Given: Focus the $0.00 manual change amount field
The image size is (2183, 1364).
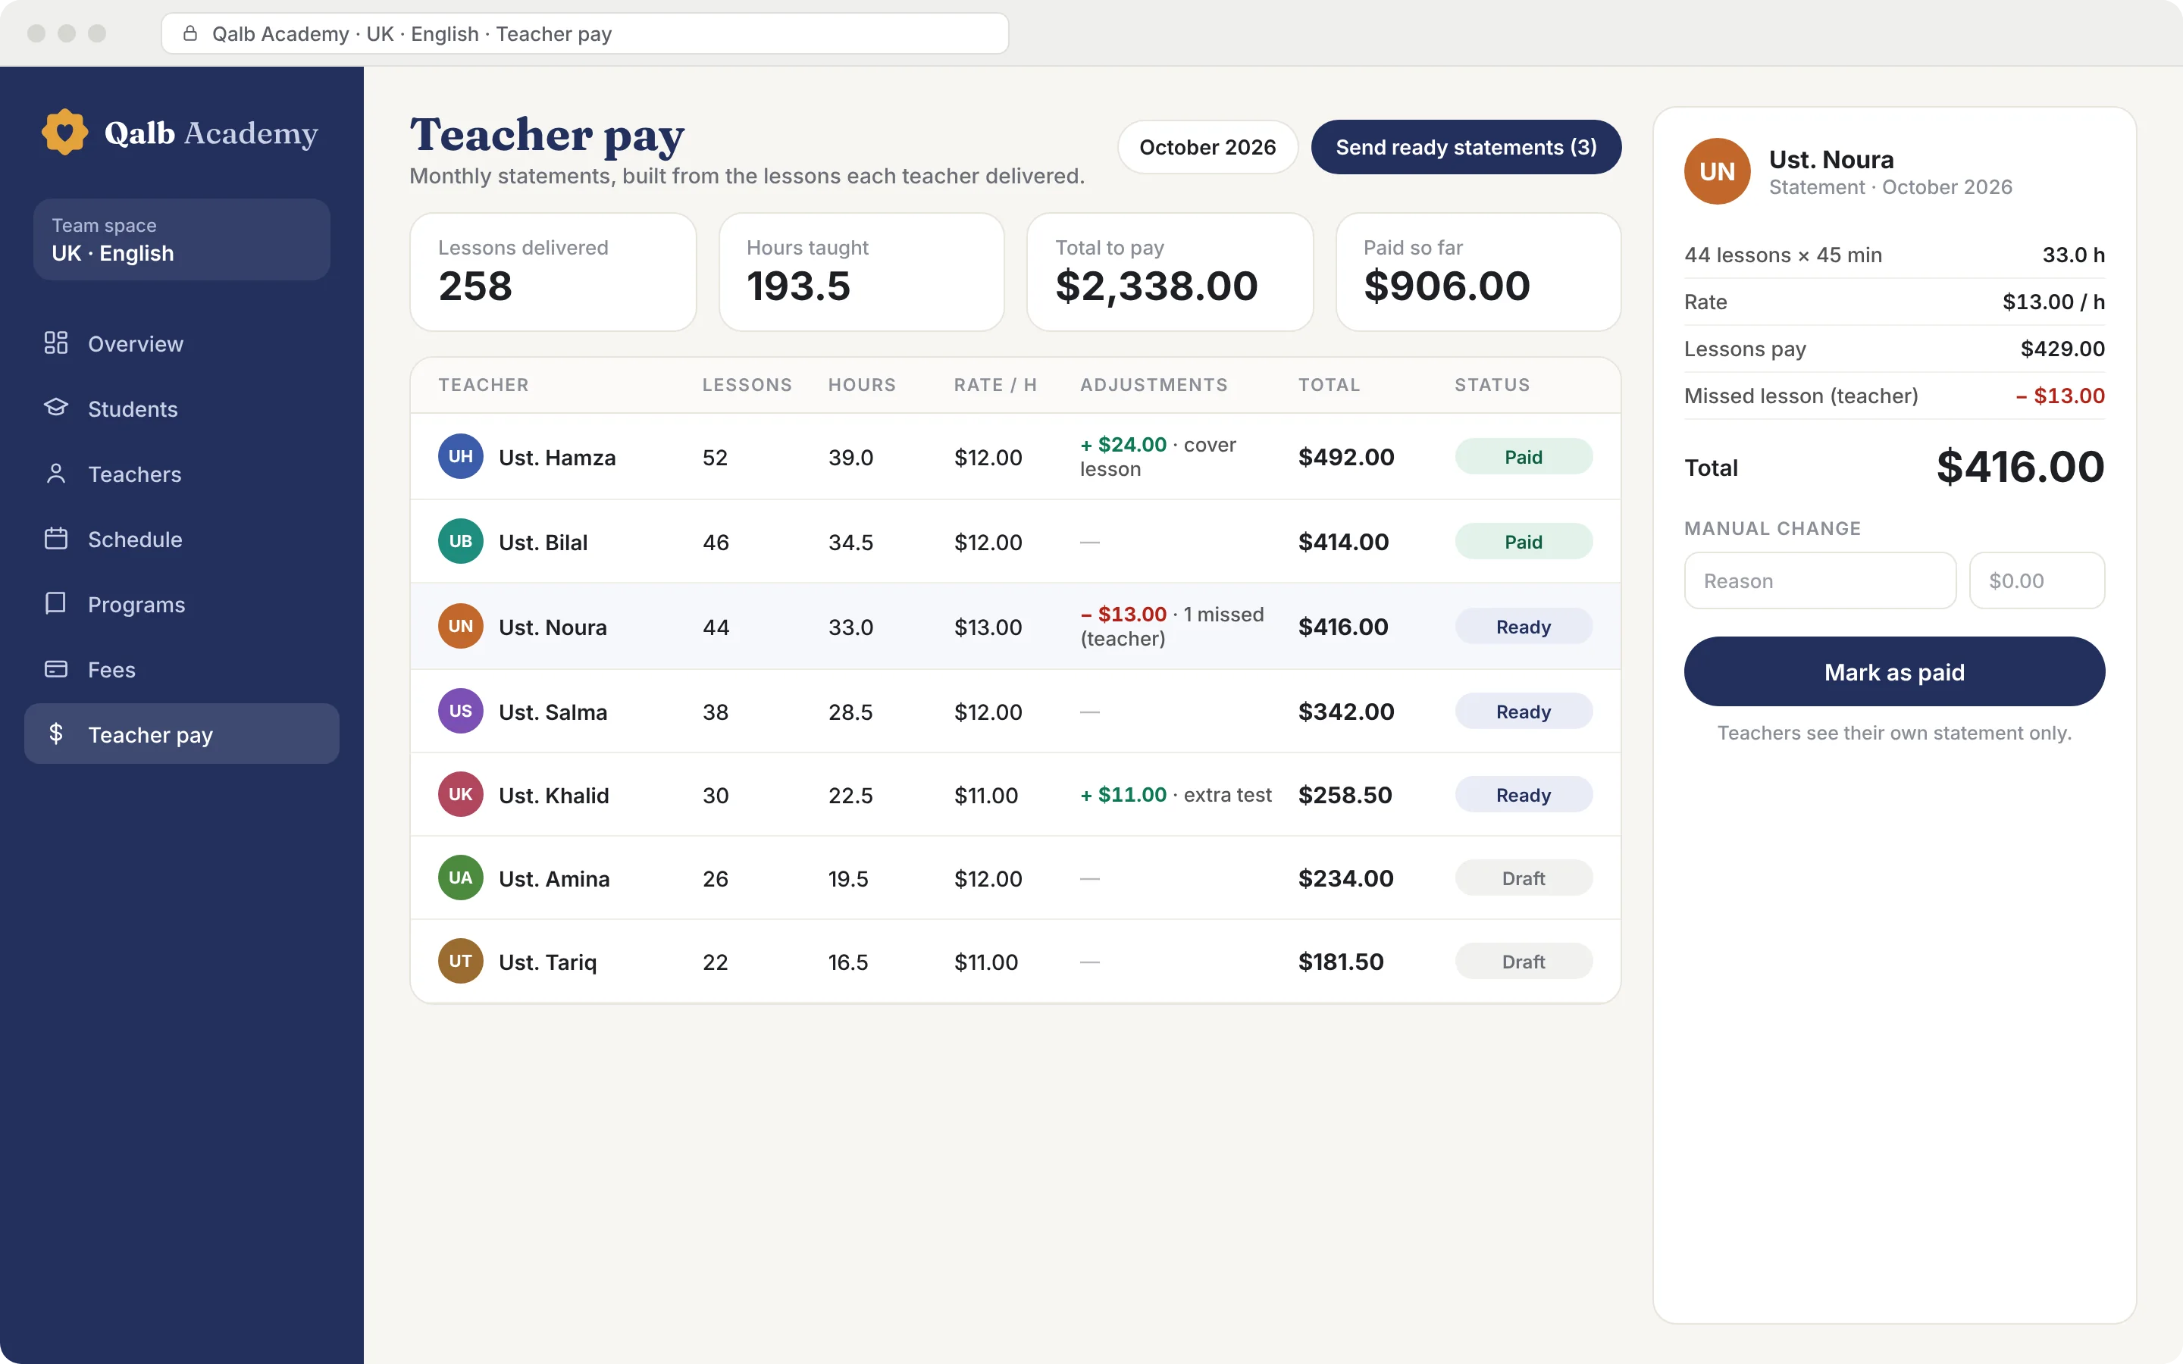Looking at the screenshot, I should 2037,581.
